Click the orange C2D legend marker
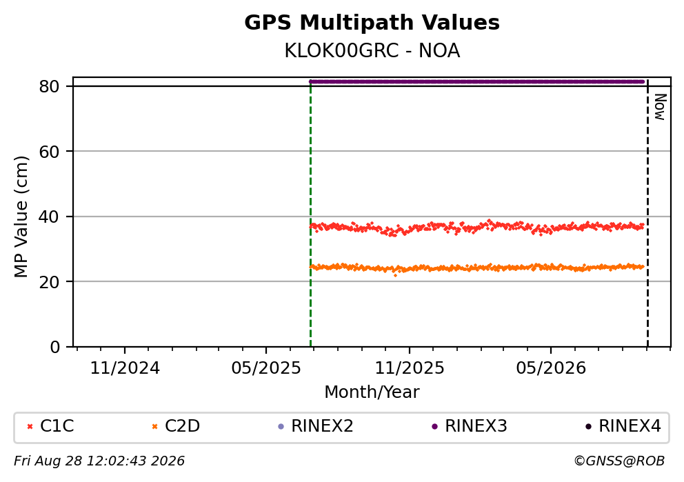Image resolution: width=684 pixels, height=482 pixels. [154, 427]
